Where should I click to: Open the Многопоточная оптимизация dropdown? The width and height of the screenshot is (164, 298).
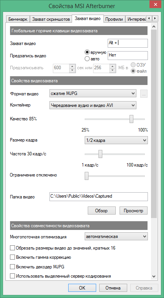tap(116, 236)
